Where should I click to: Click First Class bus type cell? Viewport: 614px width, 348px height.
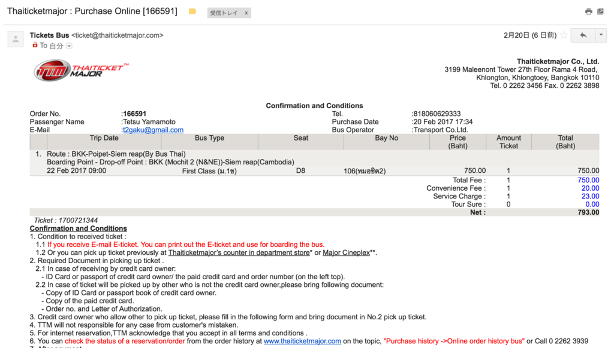coord(209,171)
